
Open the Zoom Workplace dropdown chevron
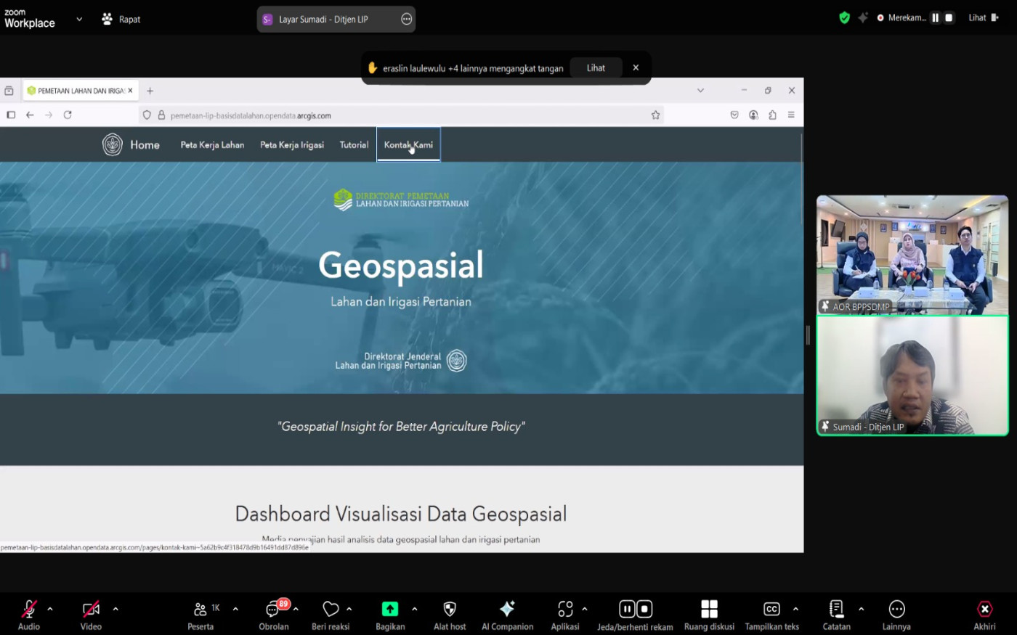tap(79, 20)
